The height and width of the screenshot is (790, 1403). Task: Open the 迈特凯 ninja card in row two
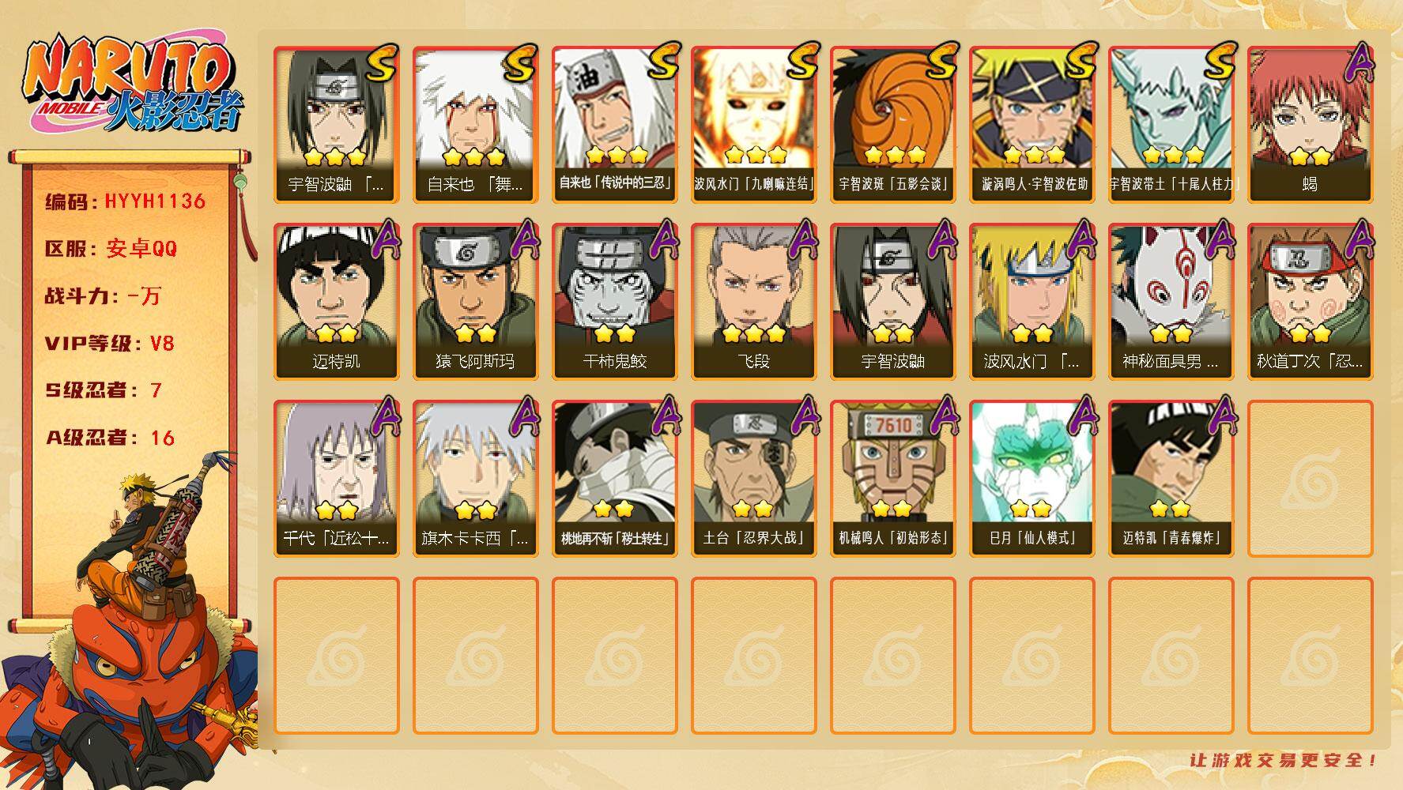(336, 302)
